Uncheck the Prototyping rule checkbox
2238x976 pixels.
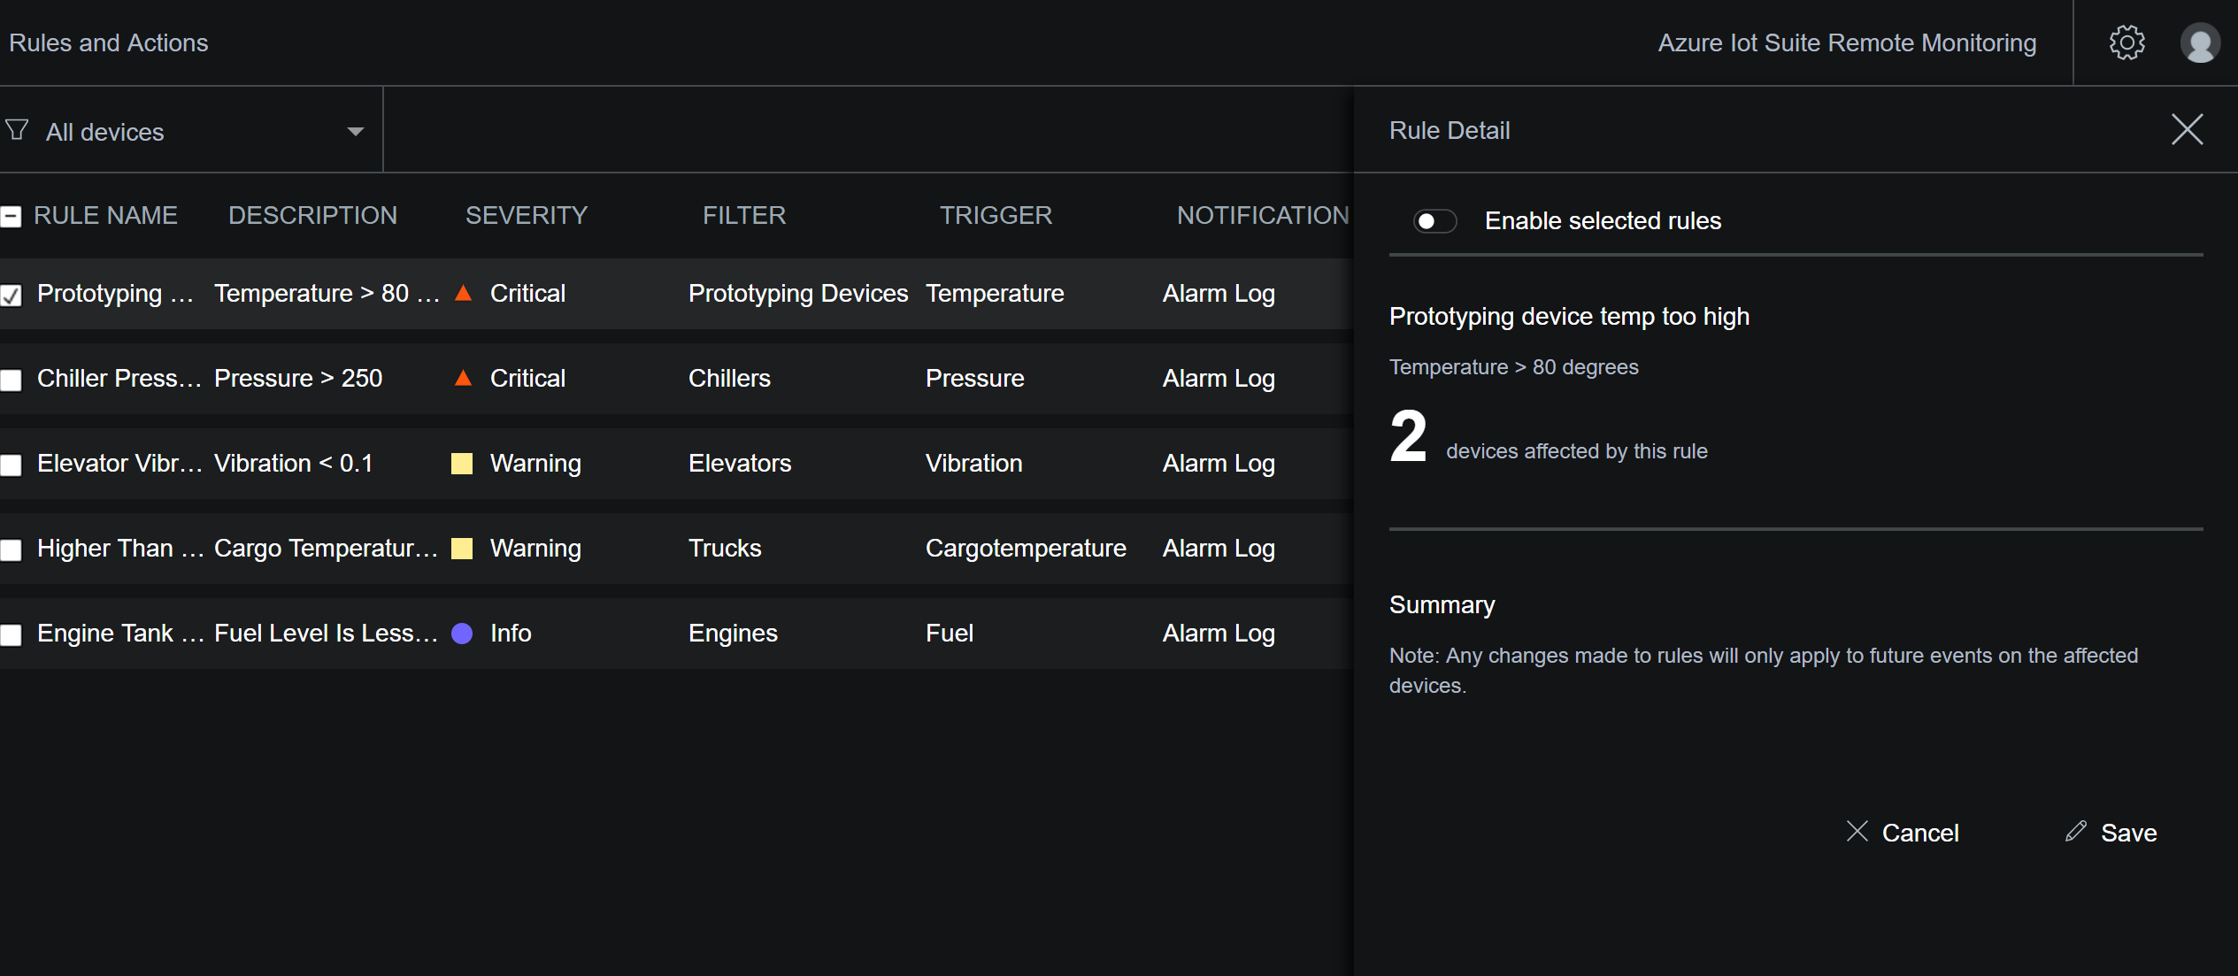tap(12, 295)
